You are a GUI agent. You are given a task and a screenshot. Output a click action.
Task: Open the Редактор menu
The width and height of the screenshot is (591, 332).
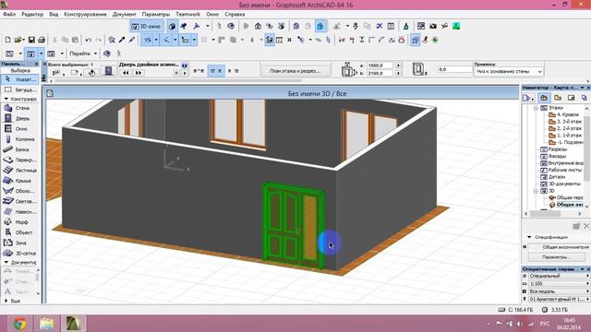[32, 14]
